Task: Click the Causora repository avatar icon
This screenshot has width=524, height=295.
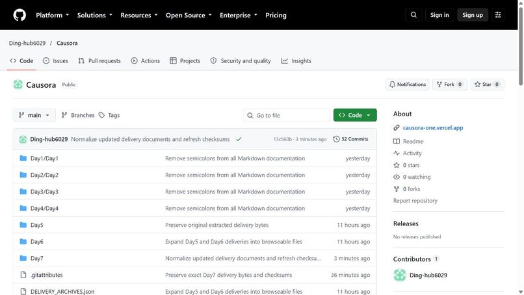Action: pos(18,84)
